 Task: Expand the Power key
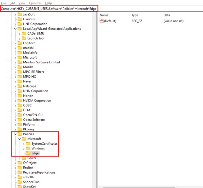pos(20,158)
